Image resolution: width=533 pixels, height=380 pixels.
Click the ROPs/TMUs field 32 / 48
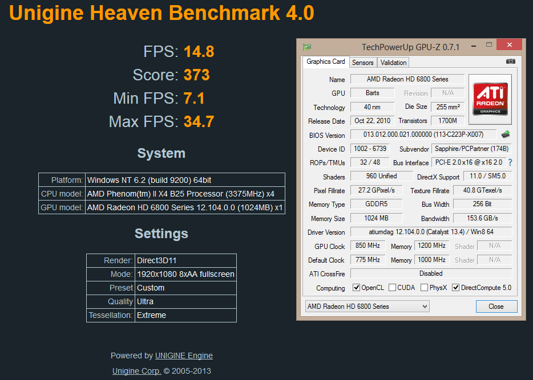tap(370, 162)
